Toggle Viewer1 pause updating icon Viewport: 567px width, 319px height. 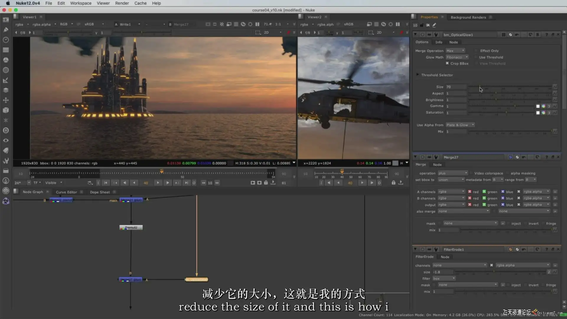point(257,24)
